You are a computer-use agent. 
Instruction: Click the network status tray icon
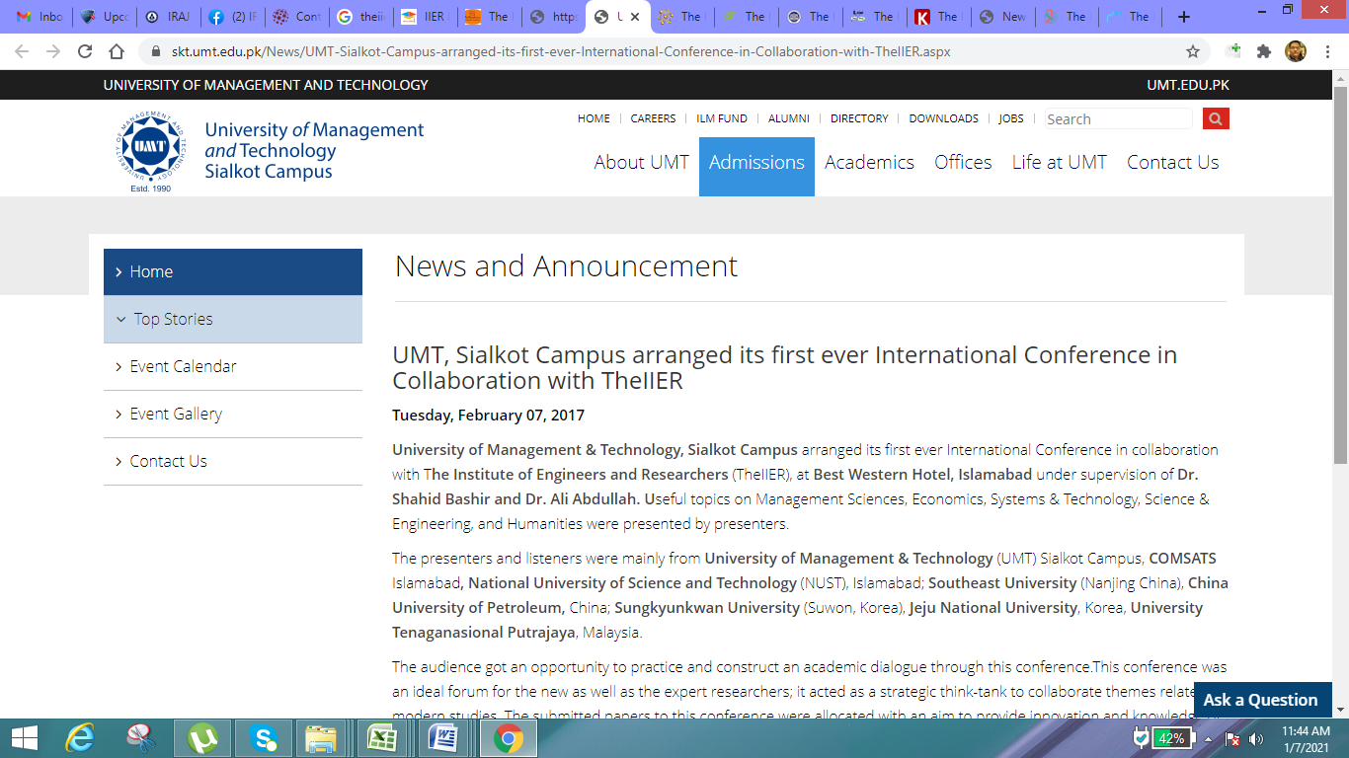click(x=1232, y=738)
